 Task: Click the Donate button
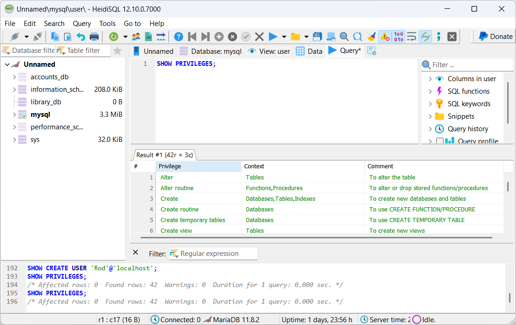(496, 37)
